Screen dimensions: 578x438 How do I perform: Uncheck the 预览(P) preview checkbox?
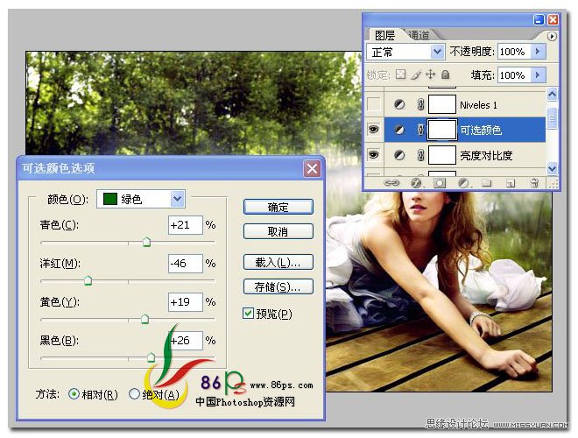tap(248, 314)
